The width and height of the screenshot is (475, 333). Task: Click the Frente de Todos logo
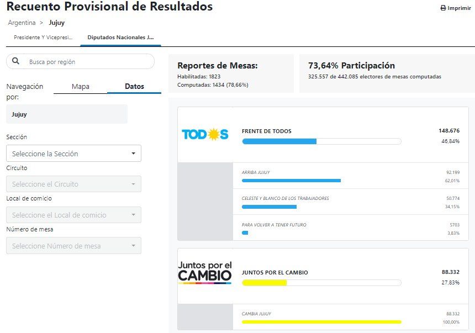[x=205, y=134]
